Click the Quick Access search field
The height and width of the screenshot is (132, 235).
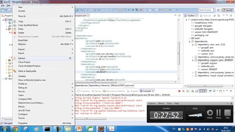206,10
